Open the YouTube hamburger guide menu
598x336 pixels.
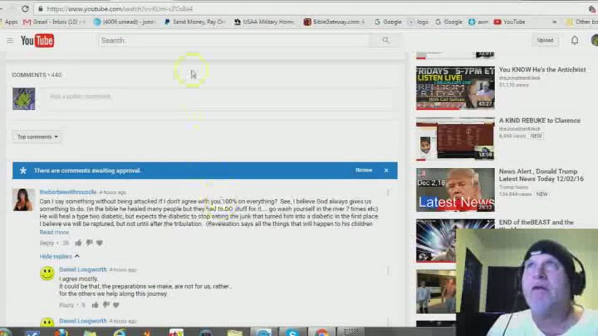(x=10, y=40)
